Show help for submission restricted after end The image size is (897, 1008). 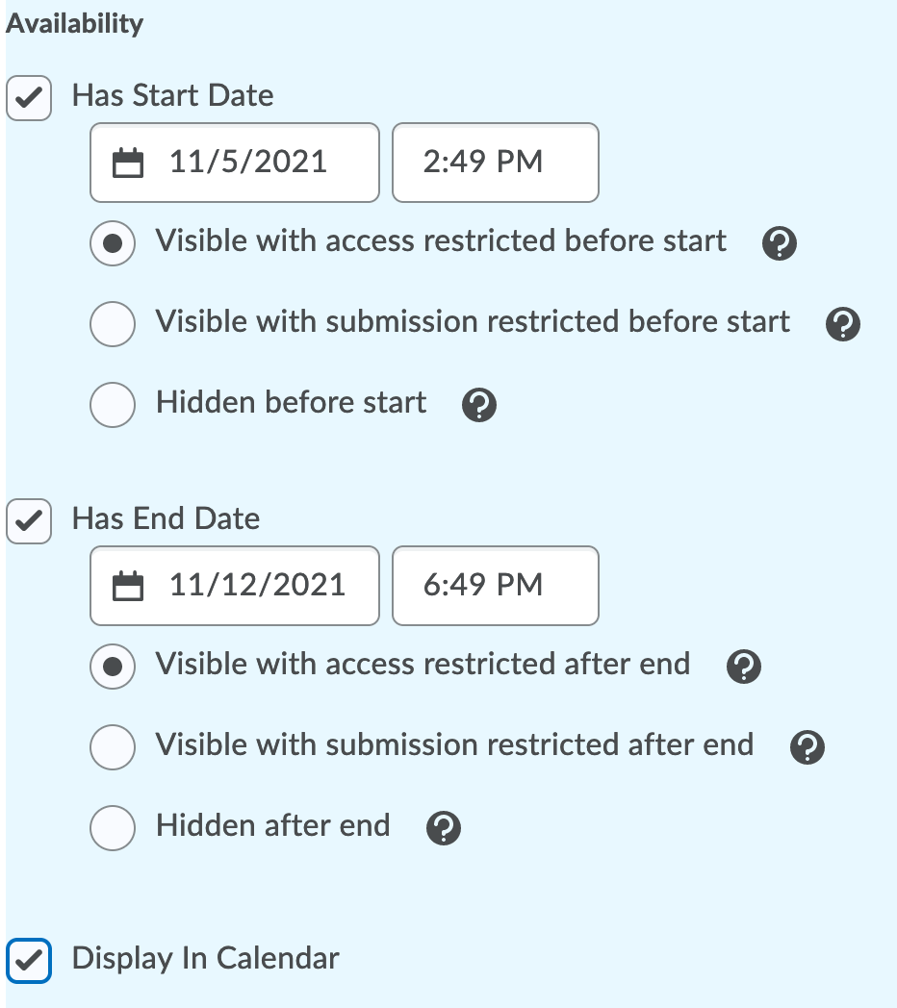coord(807,747)
